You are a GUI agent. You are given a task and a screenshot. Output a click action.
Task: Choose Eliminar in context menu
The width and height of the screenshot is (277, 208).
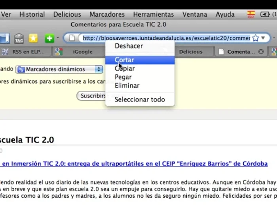coord(140,86)
